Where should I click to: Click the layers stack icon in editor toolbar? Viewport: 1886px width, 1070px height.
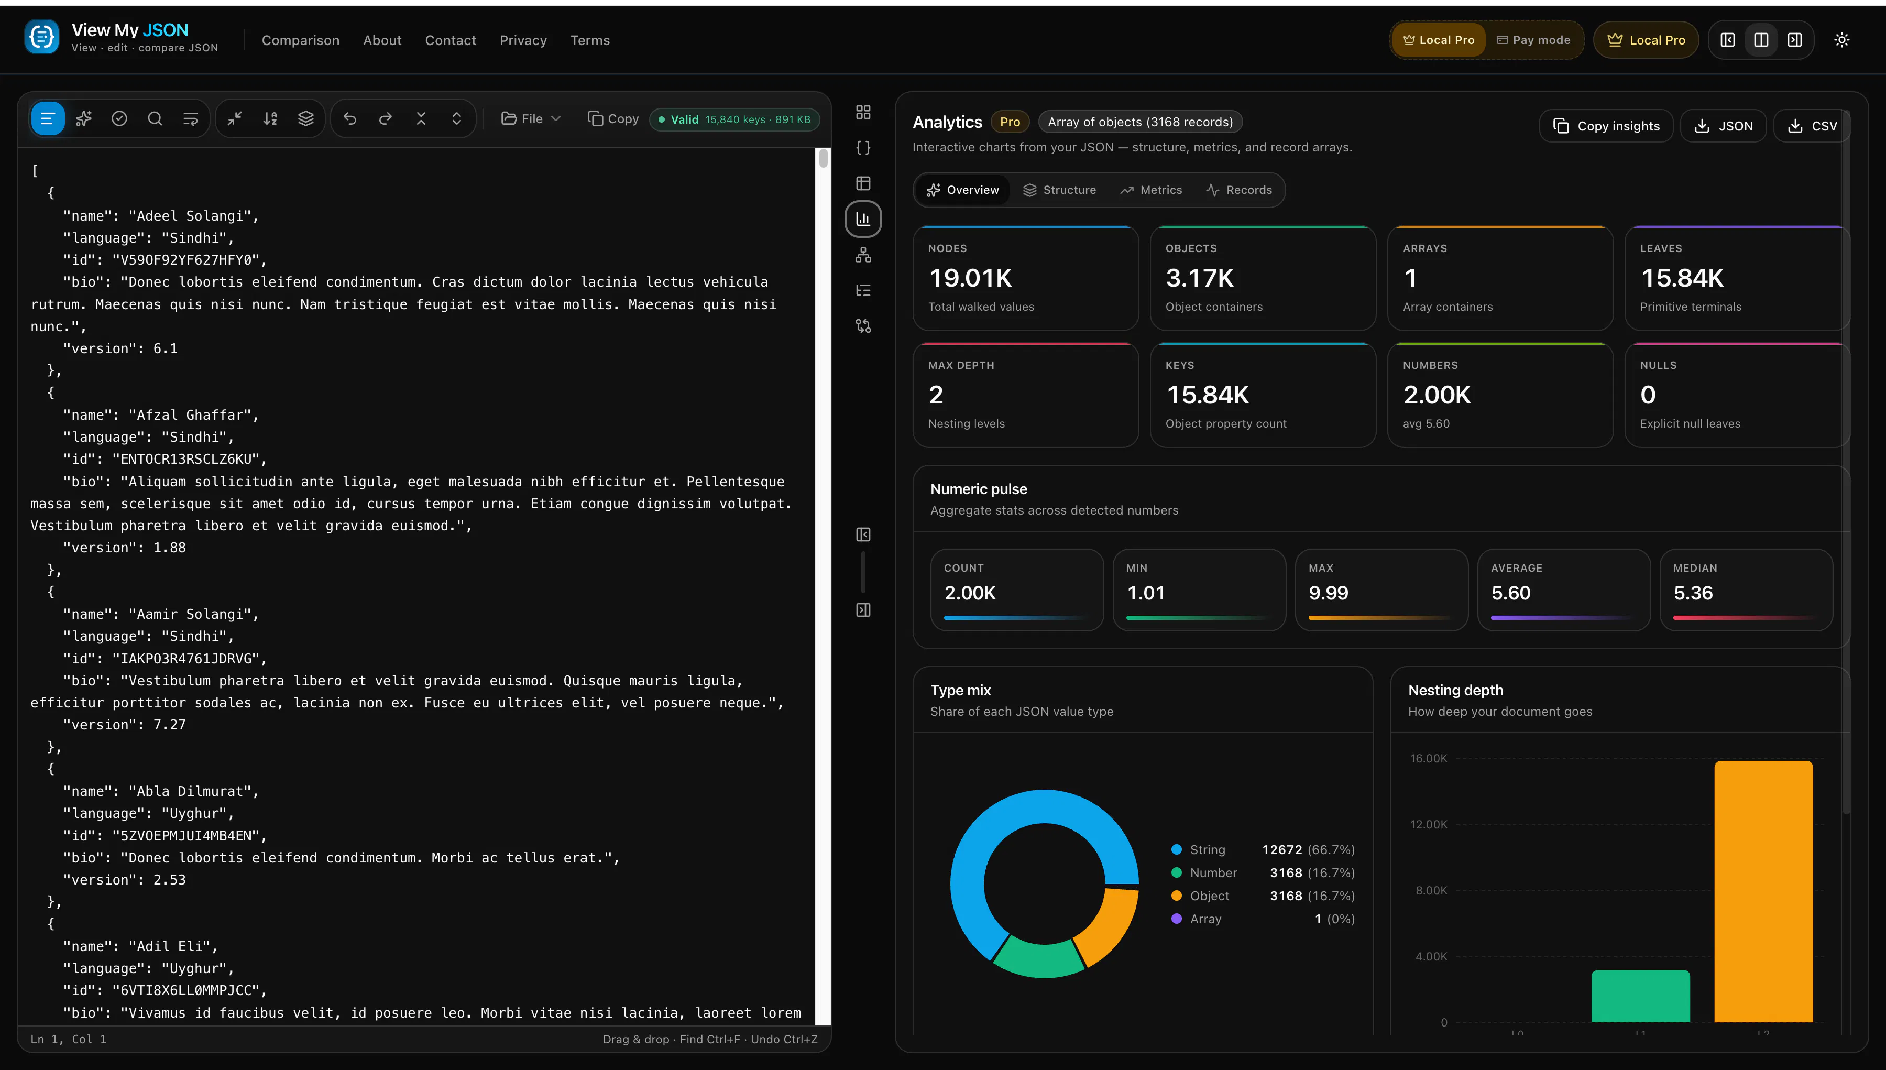pyautogui.click(x=305, y=118)
